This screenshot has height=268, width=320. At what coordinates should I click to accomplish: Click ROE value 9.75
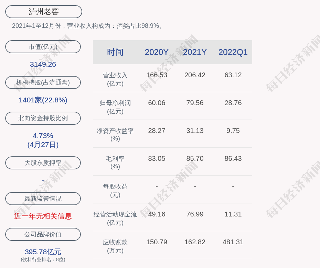click(x=233, y=131)
